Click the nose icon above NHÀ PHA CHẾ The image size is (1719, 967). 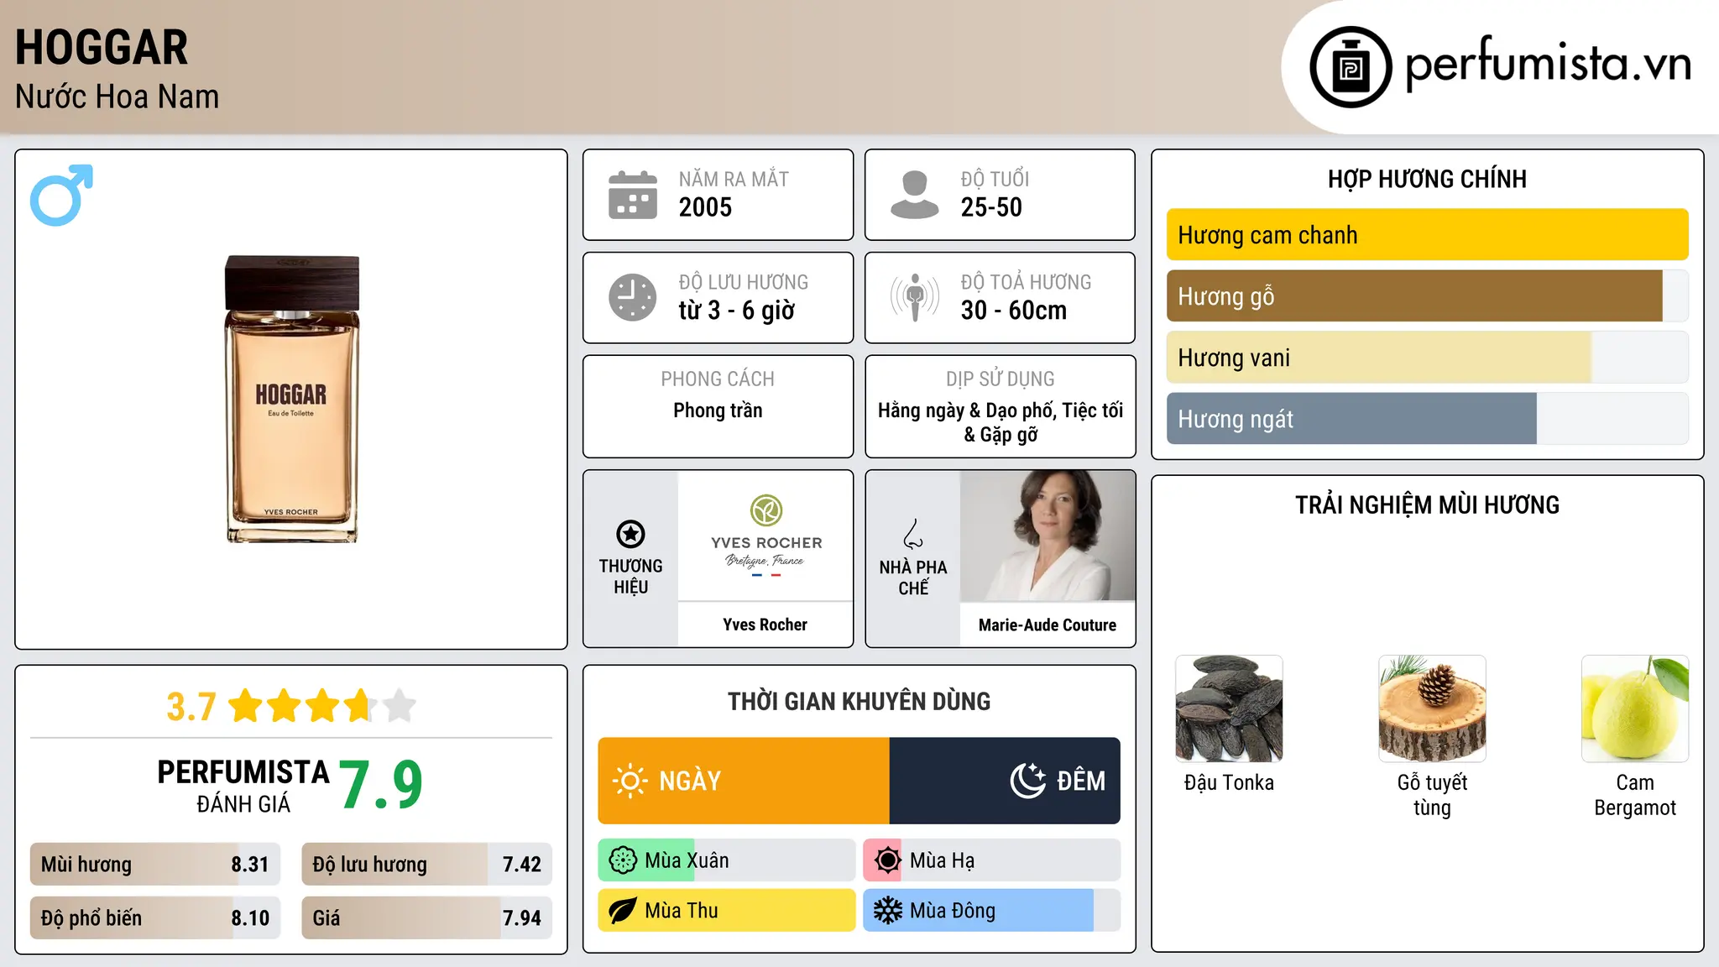(x=913, y=534)
